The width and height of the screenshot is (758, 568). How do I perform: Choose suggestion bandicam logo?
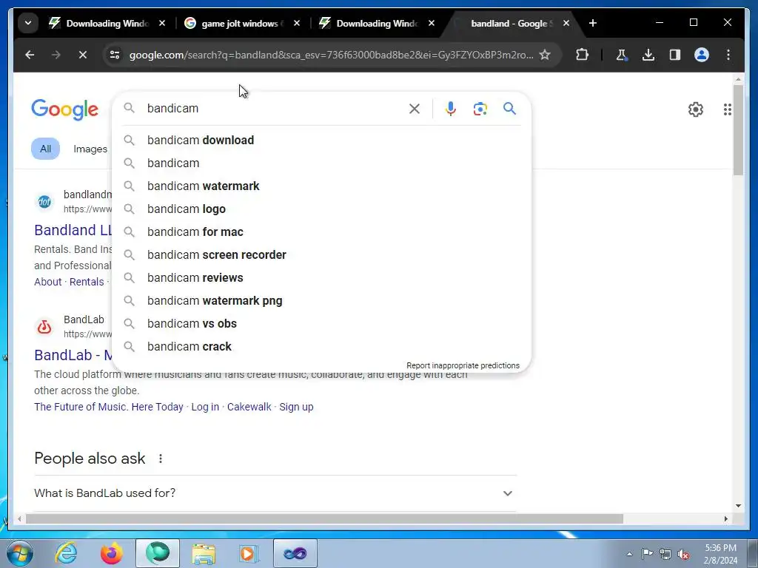tap(321, 209)
